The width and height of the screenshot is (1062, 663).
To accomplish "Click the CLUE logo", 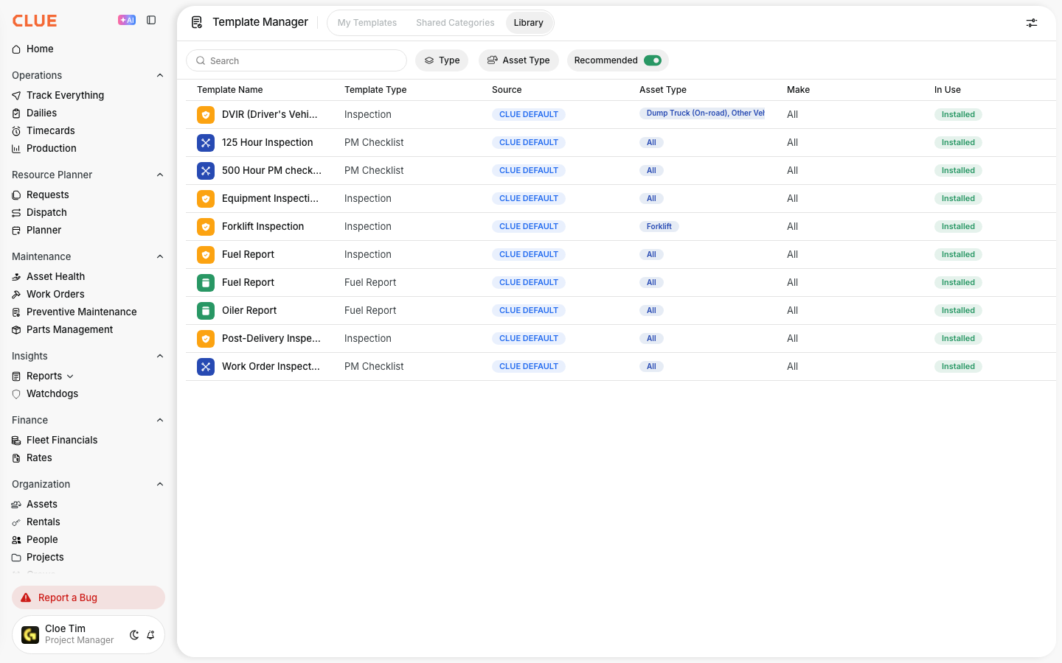I will point(35,21).
